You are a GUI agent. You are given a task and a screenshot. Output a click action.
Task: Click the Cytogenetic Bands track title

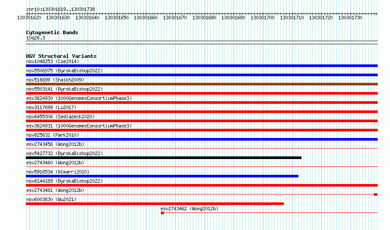(x=52, y=32)
